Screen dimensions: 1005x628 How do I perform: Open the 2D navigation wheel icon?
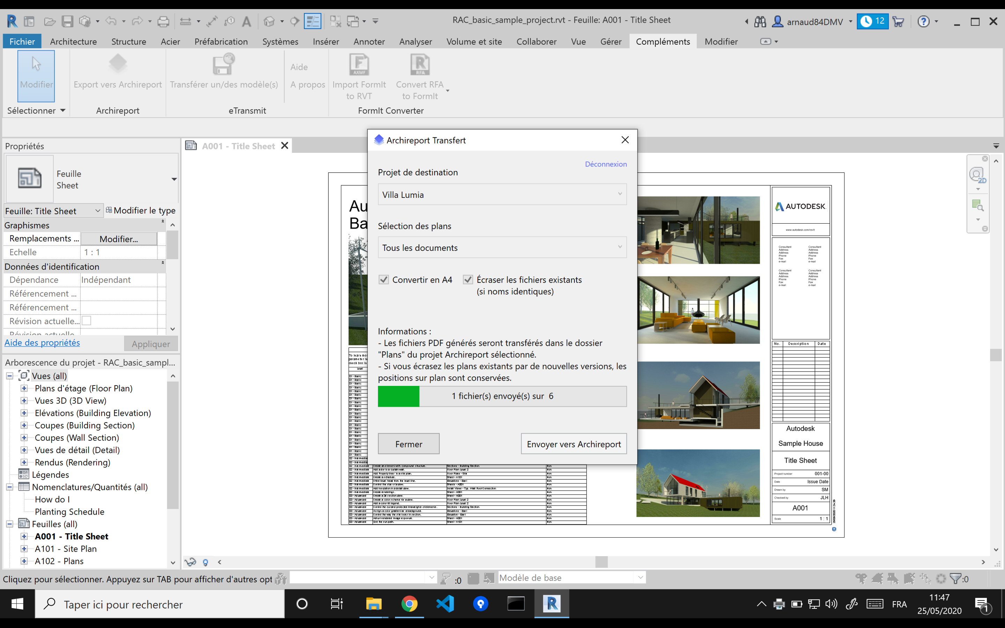(x=977, y=174)
